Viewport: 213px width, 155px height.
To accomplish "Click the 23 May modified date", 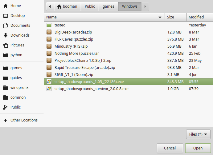I will (x=195, y=60).
